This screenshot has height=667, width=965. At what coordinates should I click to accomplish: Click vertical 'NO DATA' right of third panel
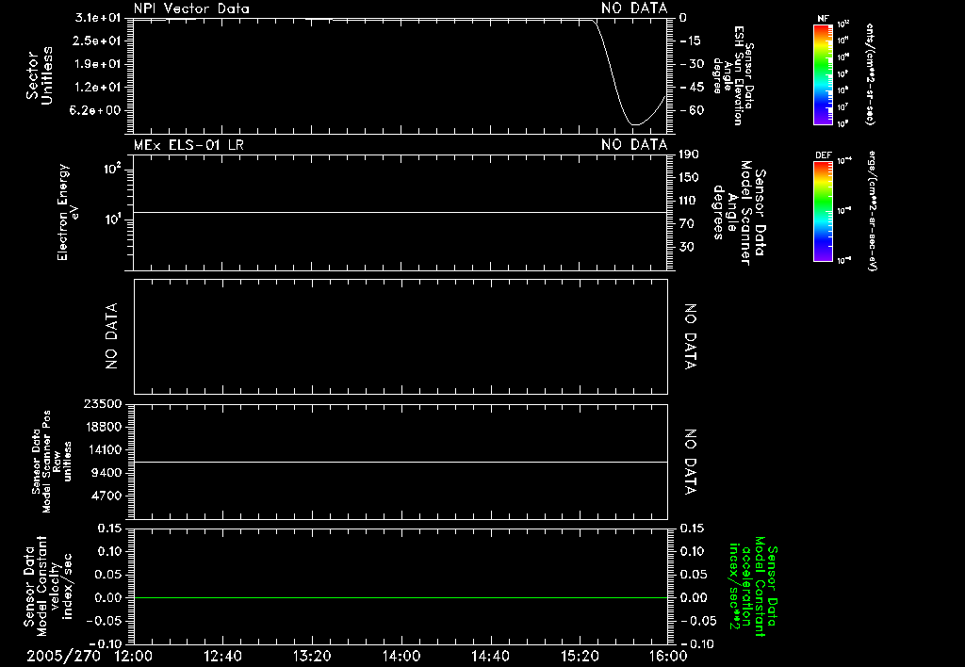[691, 336]
